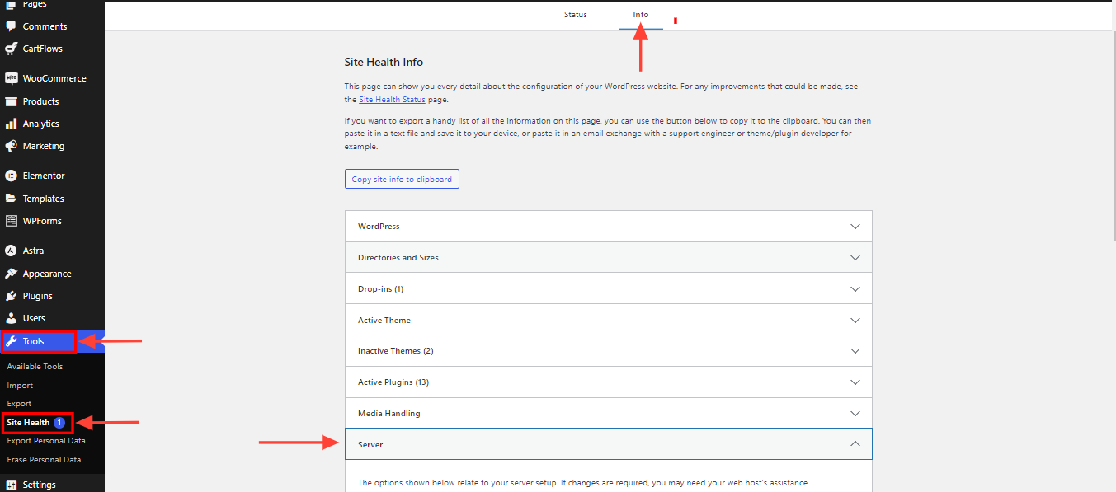The image size is (1116, 492).
Task: Click the Users person icon
Action: pyautogui.click(x=11, y=318)
